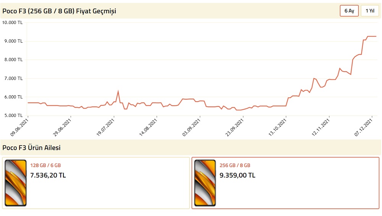Click the Poco F3 Ürün Ailesi heading
Screen dimensions: 382x216
(31, 147)
